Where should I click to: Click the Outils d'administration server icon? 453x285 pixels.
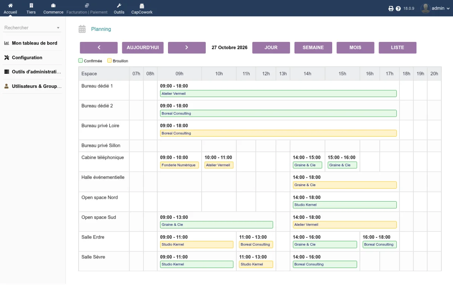pos(6,72)
